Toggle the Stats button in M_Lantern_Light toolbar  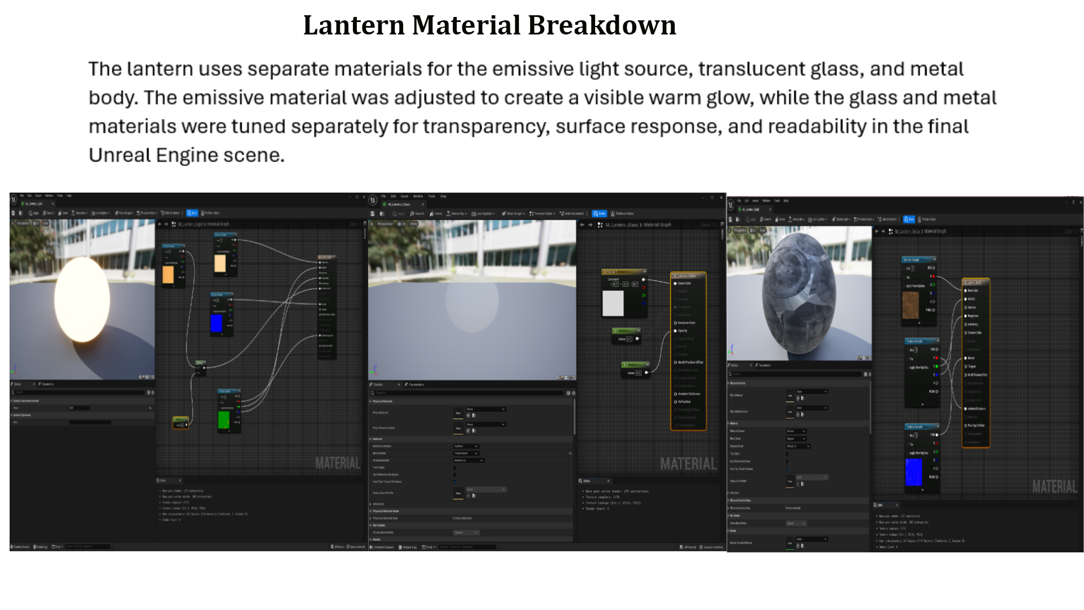[193, 213]
